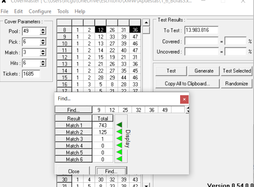
Task: Click the Find number cell 9
Action: 99,110
